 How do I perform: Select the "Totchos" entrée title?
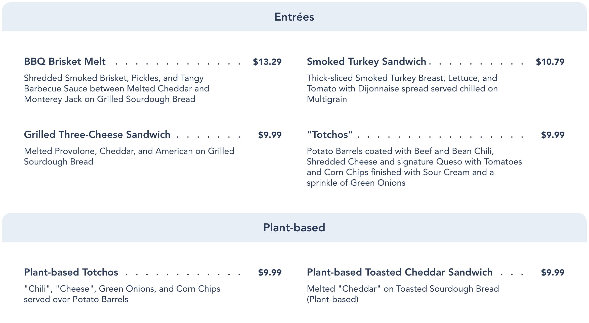click(x=330, y=135)
